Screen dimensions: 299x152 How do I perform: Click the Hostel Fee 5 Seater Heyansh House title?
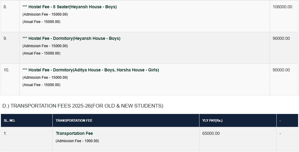(72, 7)
